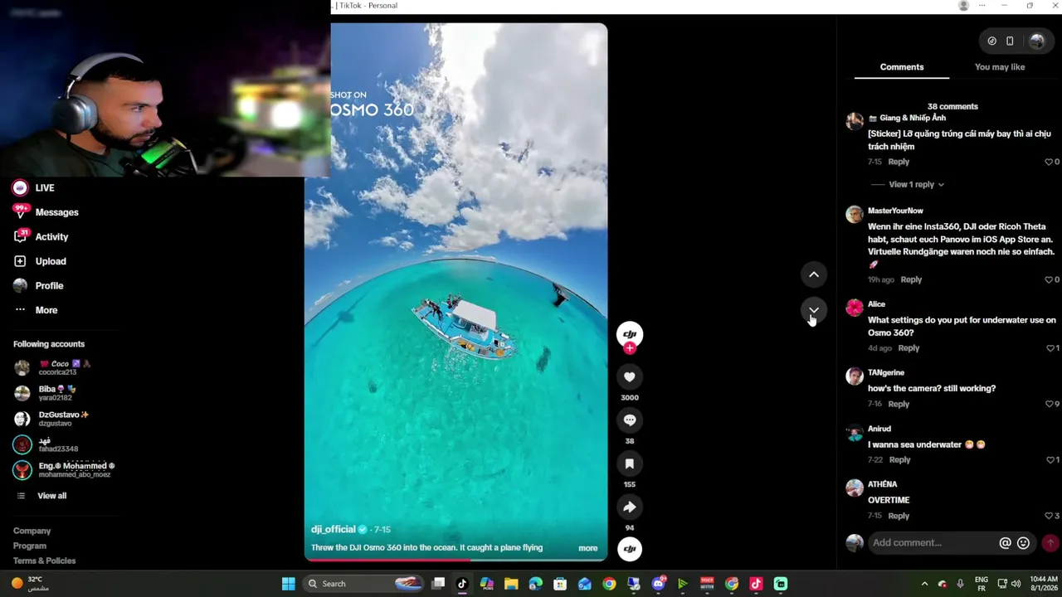
Task: Click the taskbar Search box
Action: [363, 584]
